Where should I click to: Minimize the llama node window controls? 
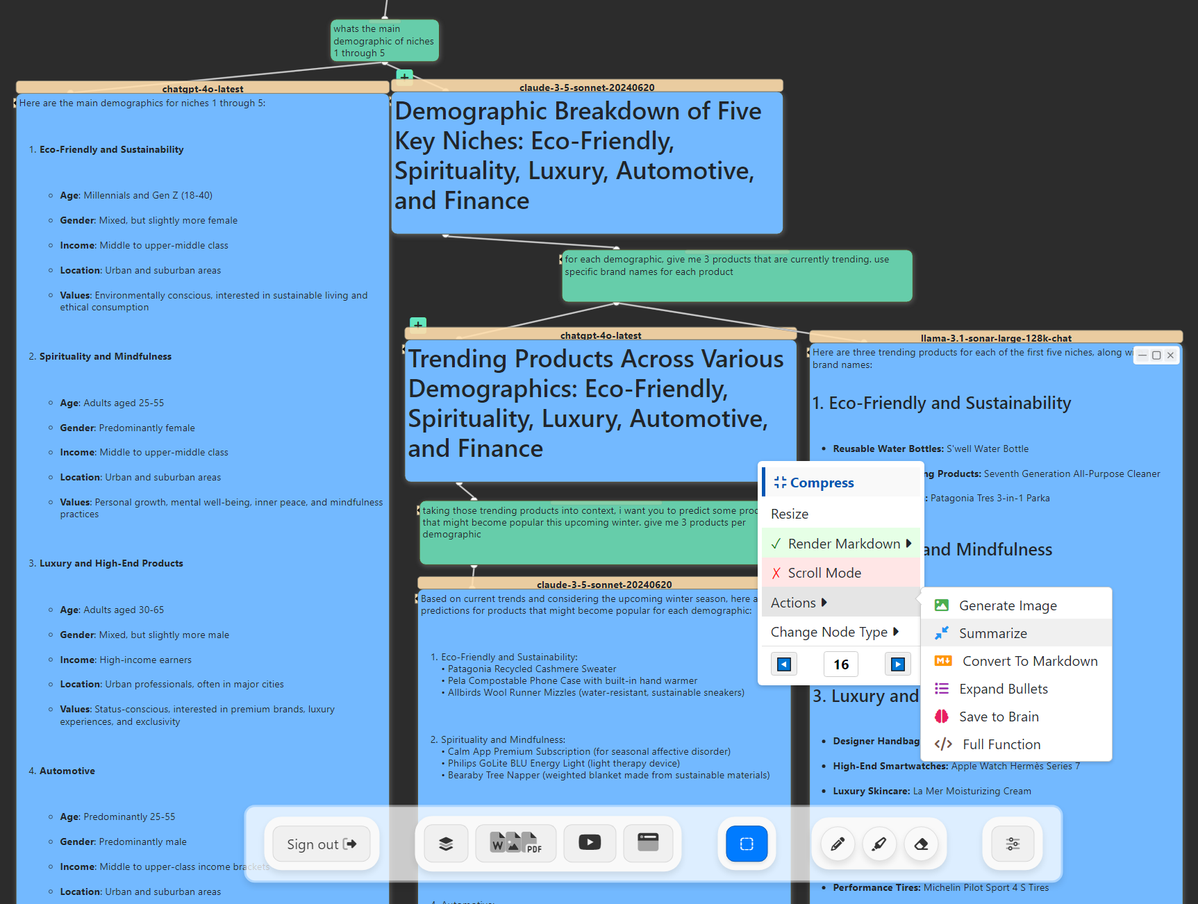pyautogui.click(x=1142, y=355)
